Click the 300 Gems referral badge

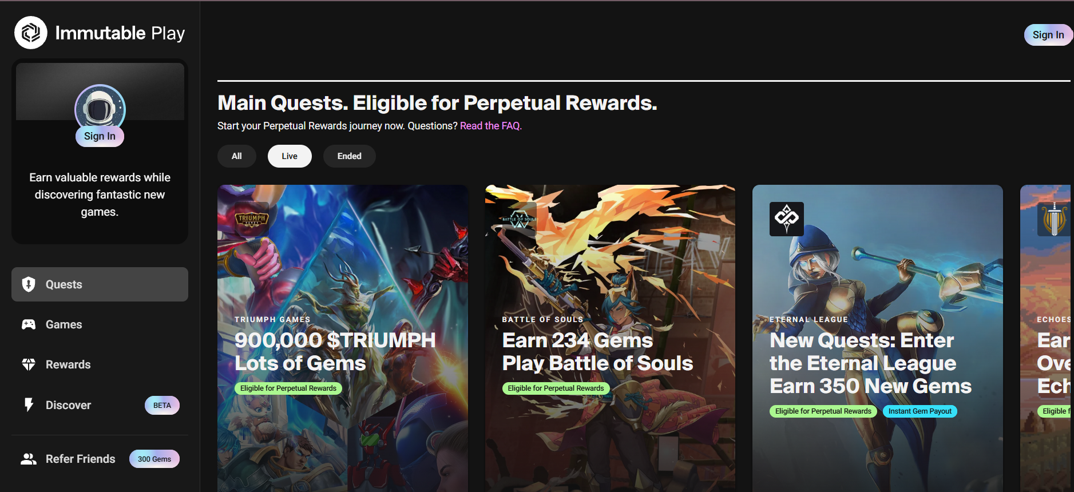tap(154, 459)
